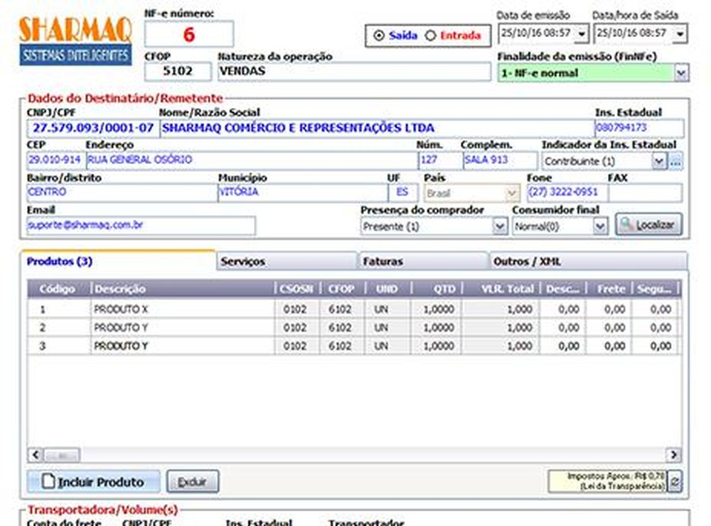Select product row with code 2
Screen dimensions: 711x526
pyautogui.click(x=353, y=328)
